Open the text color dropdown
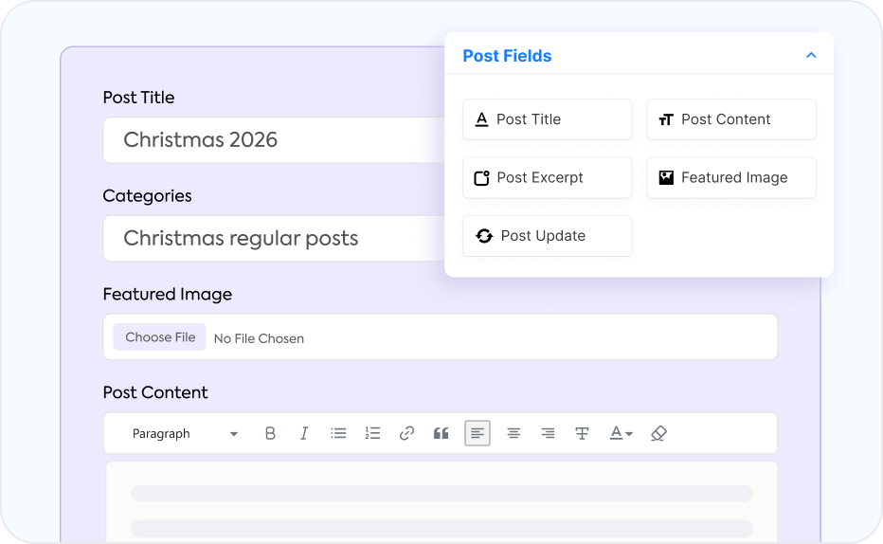The width and height of the screenshot is (883, 544). 621,433
